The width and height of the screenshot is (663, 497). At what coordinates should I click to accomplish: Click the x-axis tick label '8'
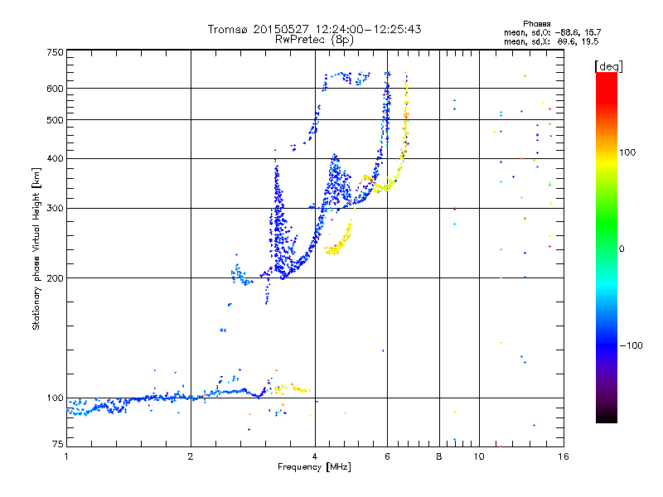coord(439,456)
